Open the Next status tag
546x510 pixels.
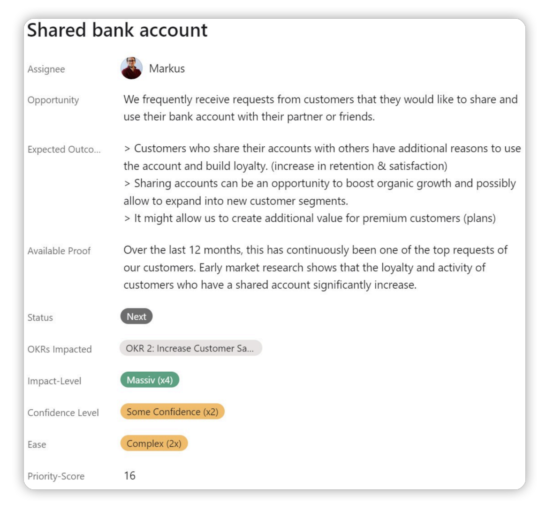[x=136, y=317]
